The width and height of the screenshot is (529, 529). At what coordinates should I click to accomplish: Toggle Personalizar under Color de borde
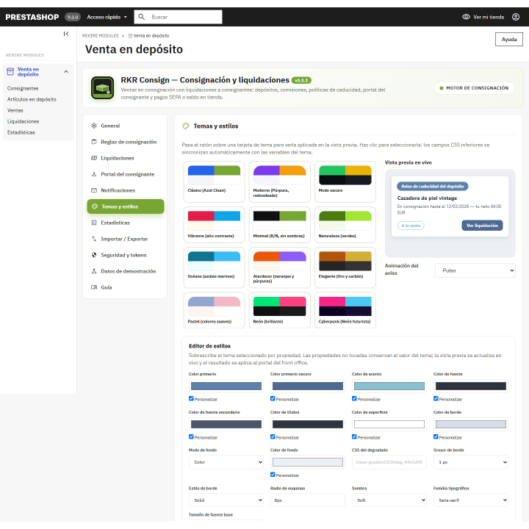[x=436, y=436]
